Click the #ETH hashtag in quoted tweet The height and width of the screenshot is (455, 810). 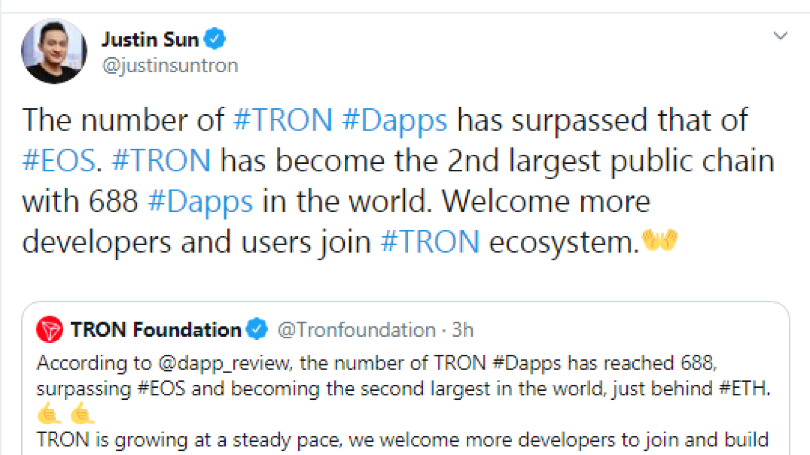(x=742, y=389)
